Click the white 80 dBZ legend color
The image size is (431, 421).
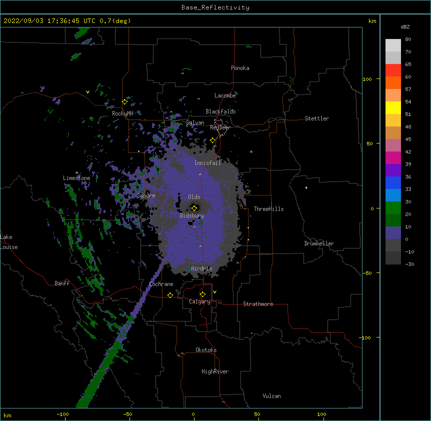click(393, 45)
